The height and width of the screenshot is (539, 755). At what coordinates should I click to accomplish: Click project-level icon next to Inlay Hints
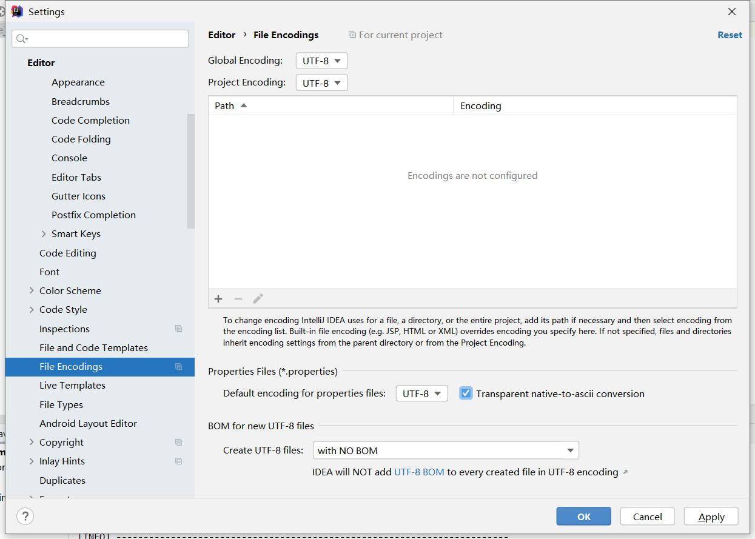coord(178,461)
